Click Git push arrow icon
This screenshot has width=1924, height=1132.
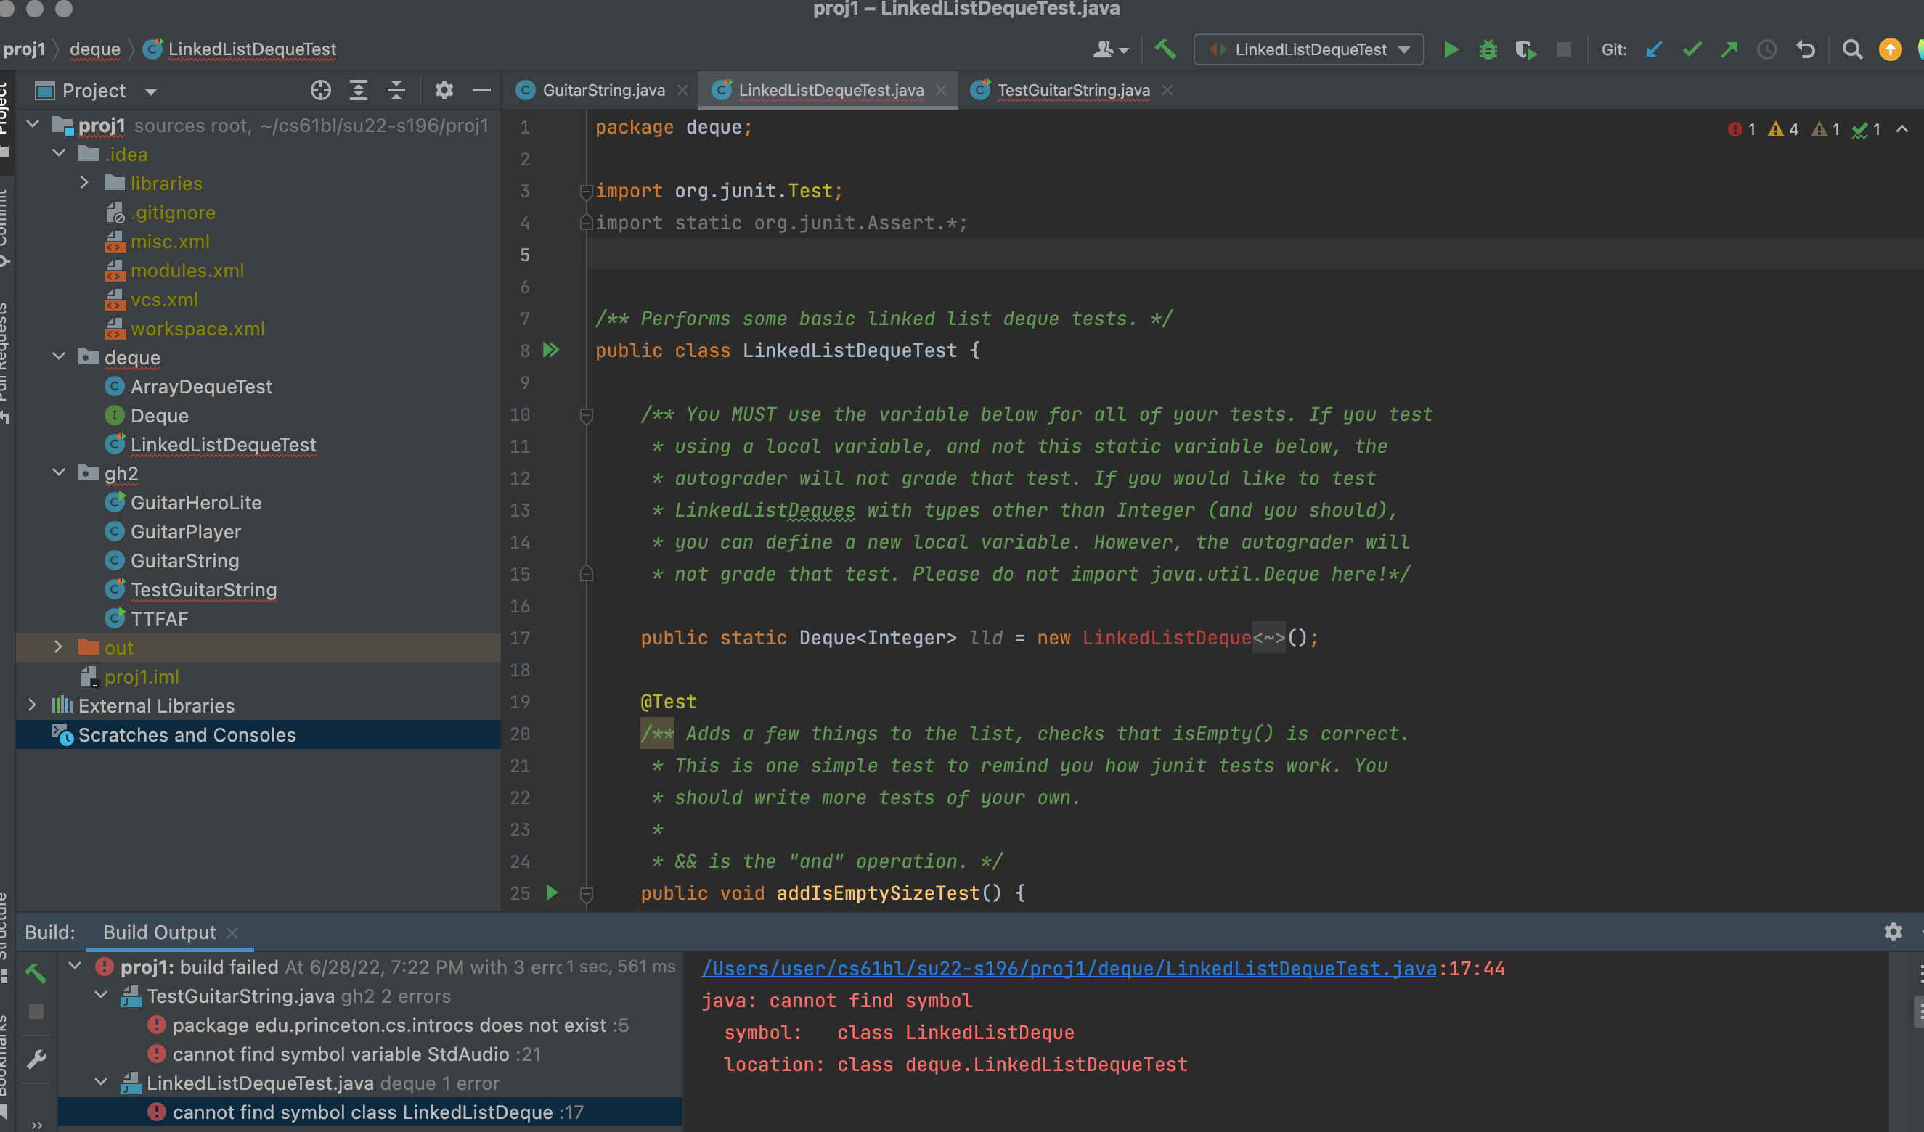[x=1729, y=49]
